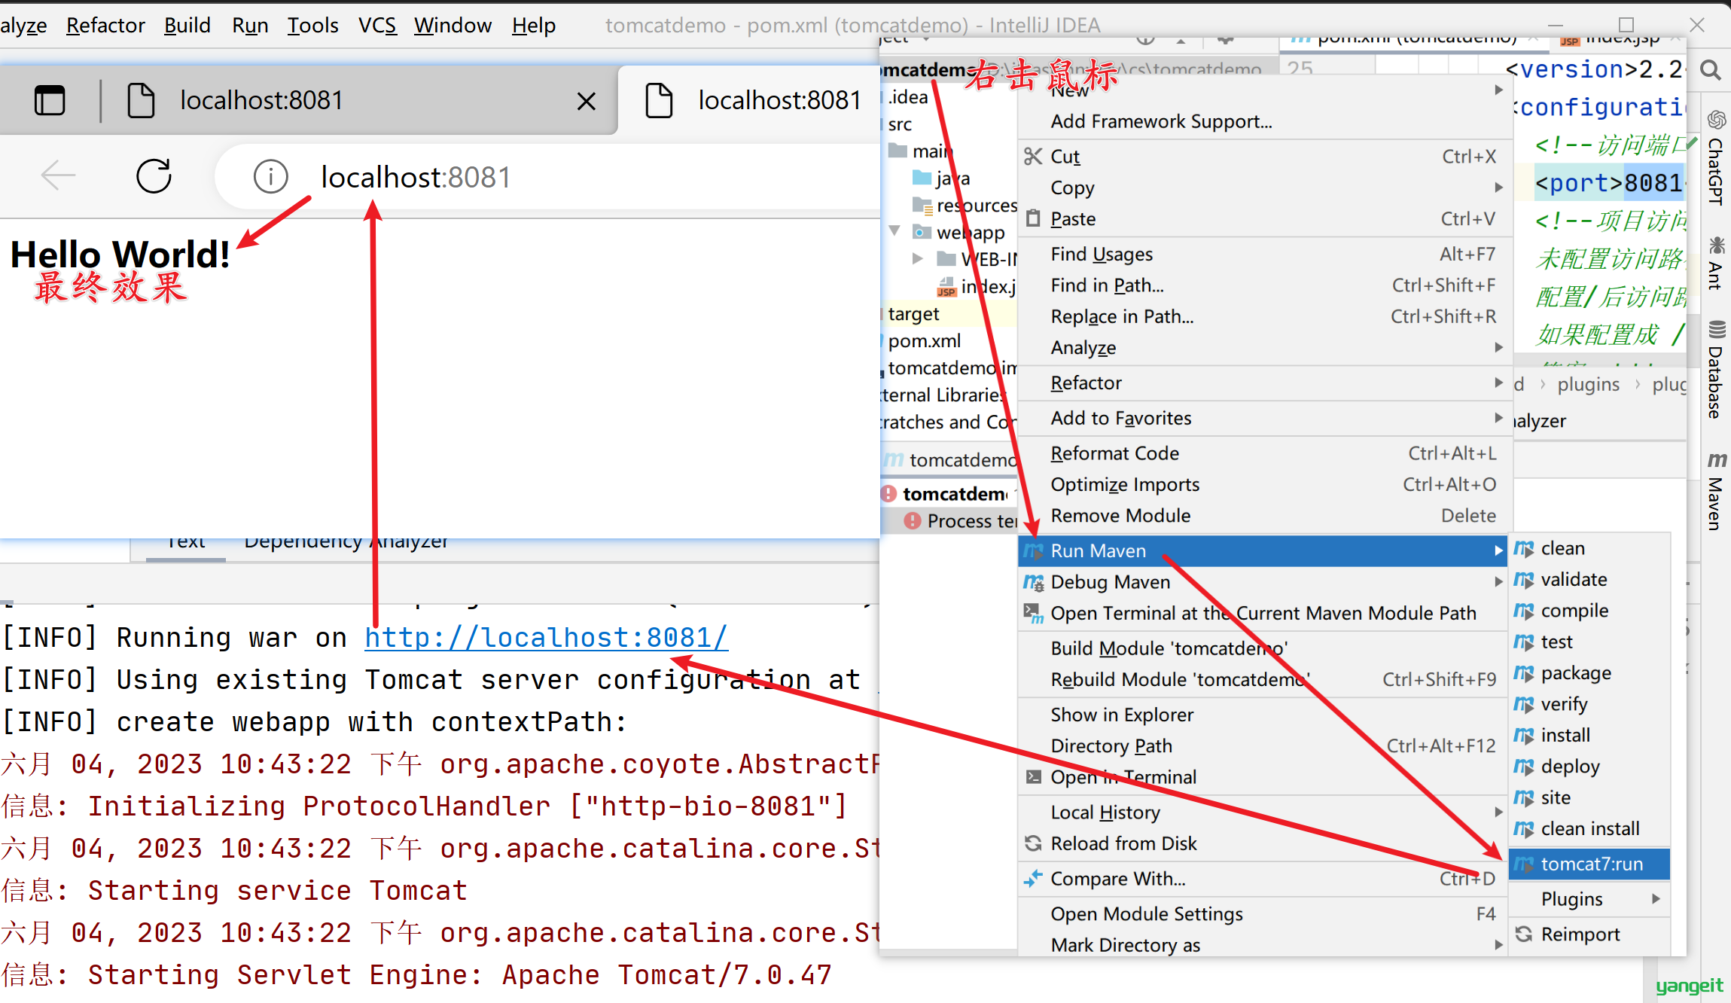Expand the Debug Maven submenu arrow
This screenshot has width=1731, height=1003.
click(1498, 582)
